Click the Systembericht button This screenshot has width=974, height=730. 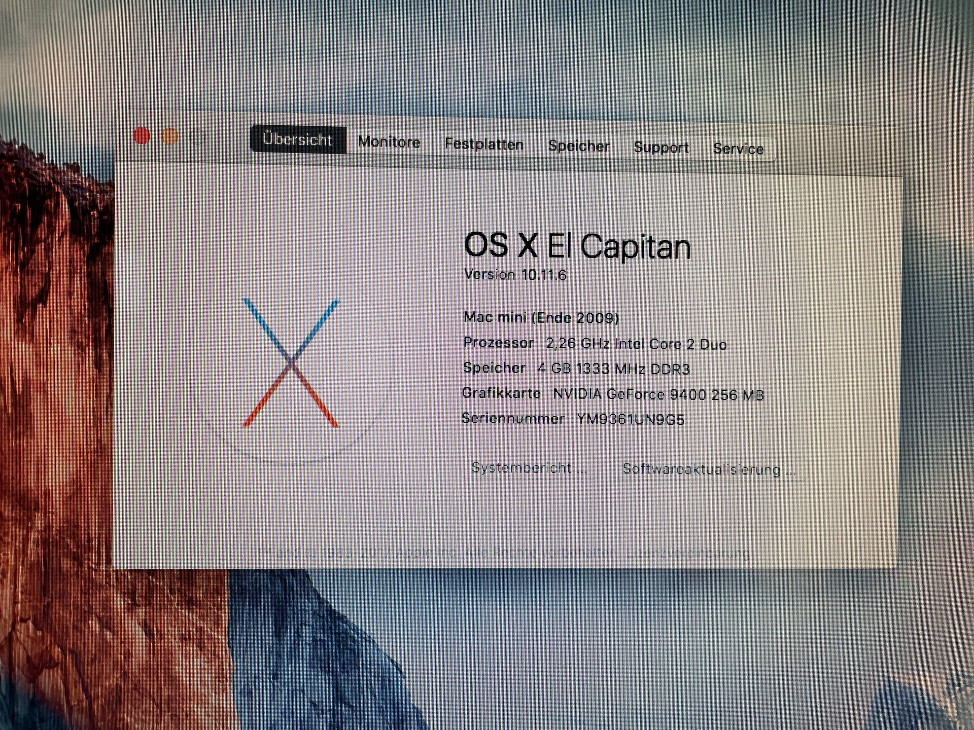click(529, 467)
